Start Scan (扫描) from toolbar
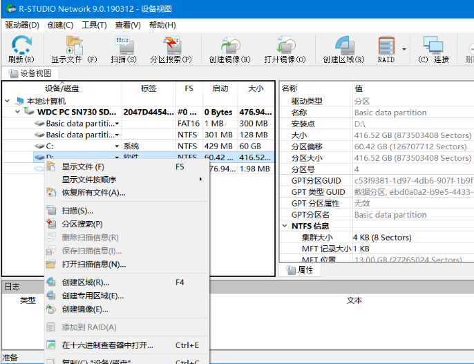 (x=124, y=49)
